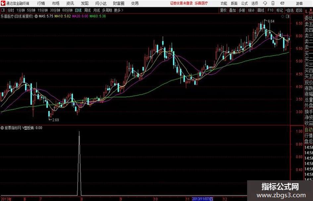Image resolution: width=313 pixels, height=201 pixels.
Task: Click the 2.69 low price label
Action: click(56, 120)
